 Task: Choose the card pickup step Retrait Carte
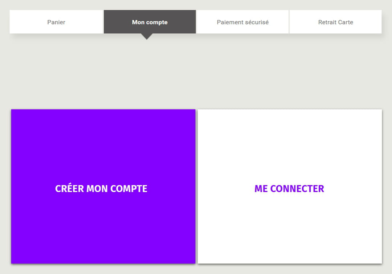click(335, 22)
